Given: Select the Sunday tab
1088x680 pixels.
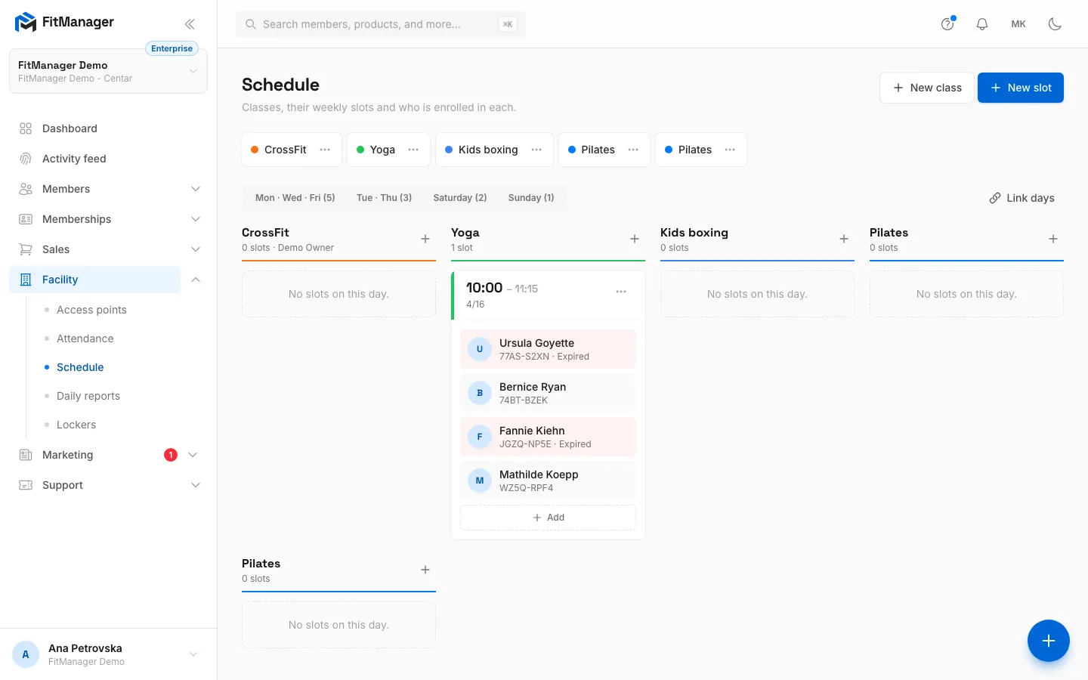Looking at the screenshot, I should [531, 198].
